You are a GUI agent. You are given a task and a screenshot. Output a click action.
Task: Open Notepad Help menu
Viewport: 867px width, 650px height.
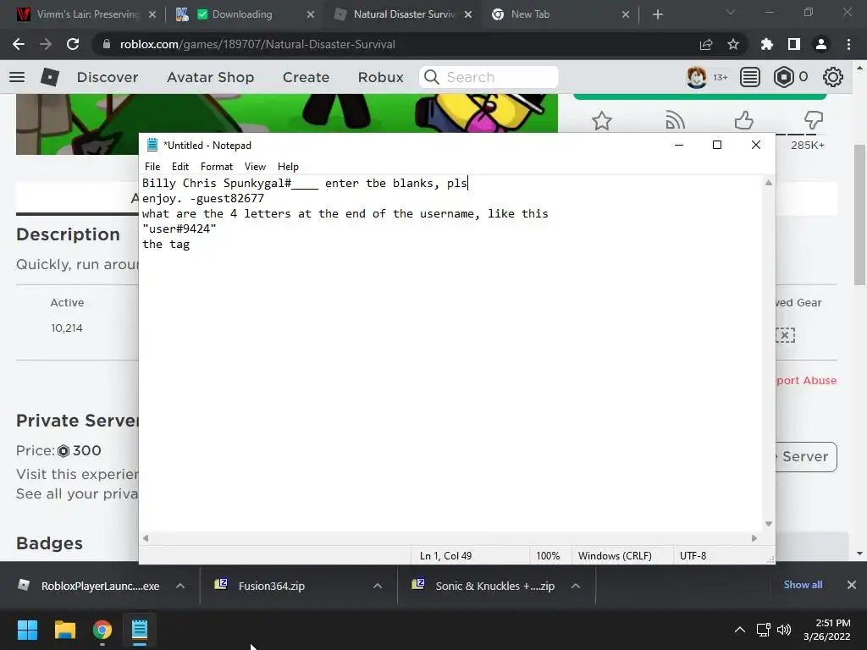pos(288,167)
